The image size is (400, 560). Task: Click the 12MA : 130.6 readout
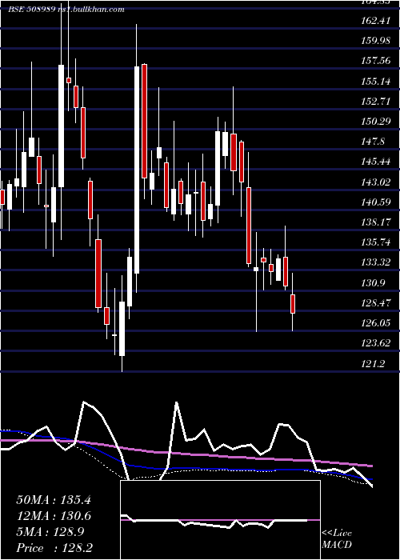pos(54,516)
